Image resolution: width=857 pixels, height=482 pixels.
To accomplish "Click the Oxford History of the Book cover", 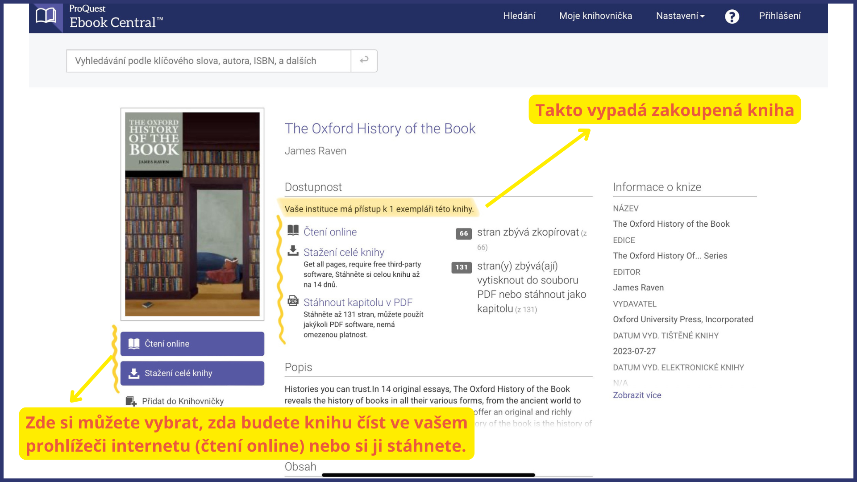I will click(192, 214).
